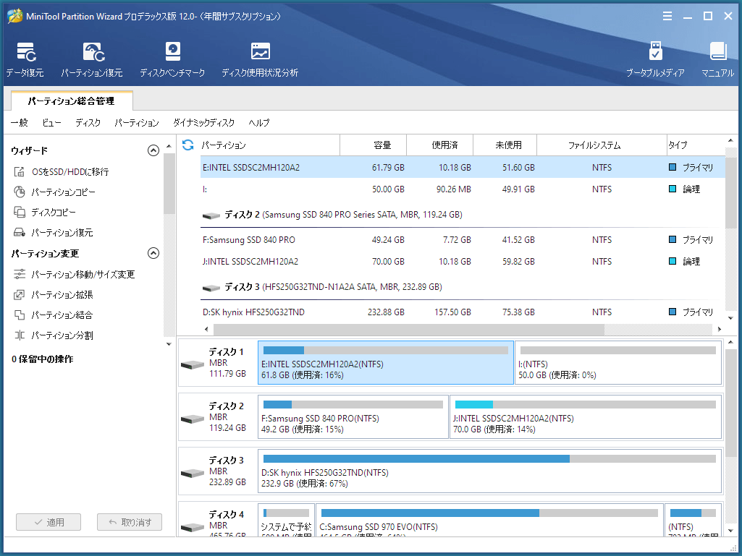Screen dimensions: 742x556
Task: Open ディスクベンチマーク tool
Action: (172, 59)
